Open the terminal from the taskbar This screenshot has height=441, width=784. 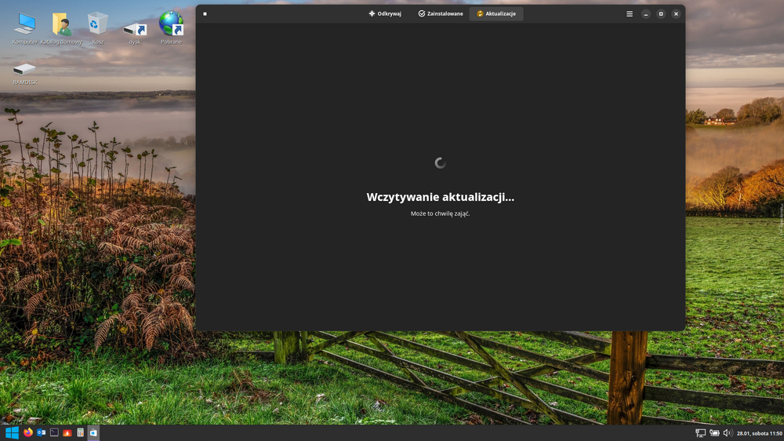click(54, 432)
